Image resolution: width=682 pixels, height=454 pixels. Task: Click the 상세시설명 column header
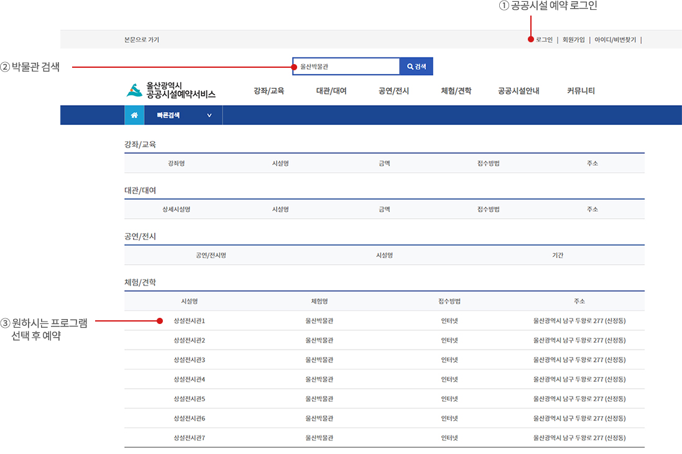tap(176, 210)
